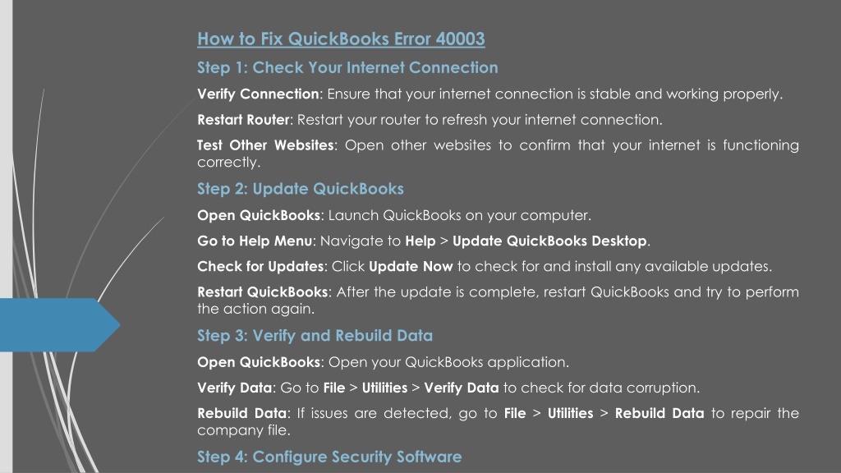The width and height of the screenshot is (841, 473).
Task: Select the 'Step 2: Update QuickBooks' heading
Action: click(301, 189)
